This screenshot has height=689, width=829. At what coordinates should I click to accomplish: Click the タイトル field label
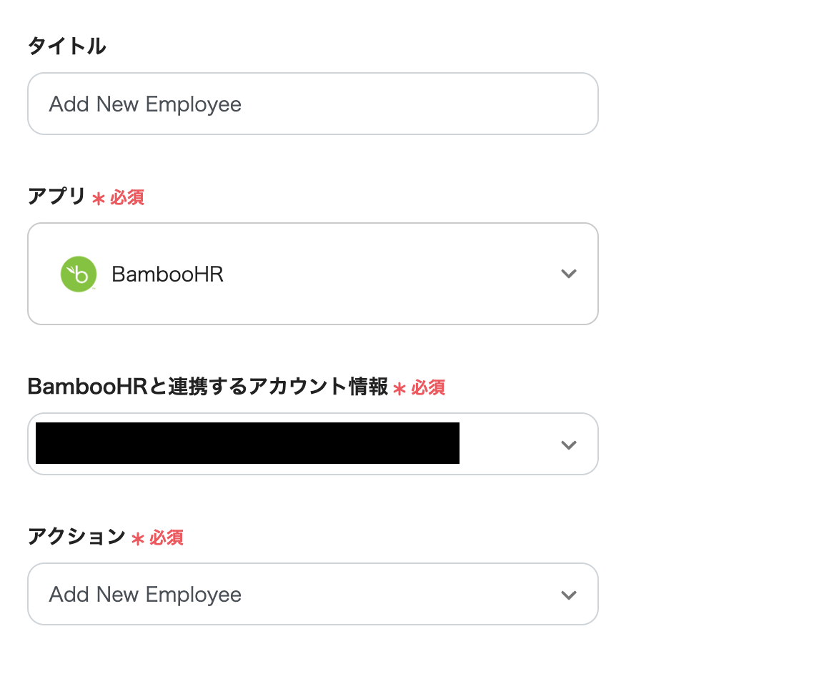click(x=66, y=46)
